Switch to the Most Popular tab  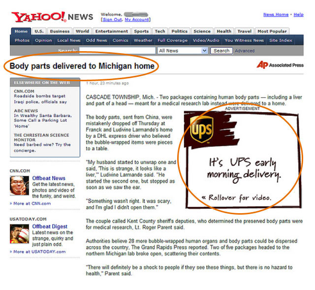click(272, 32)
